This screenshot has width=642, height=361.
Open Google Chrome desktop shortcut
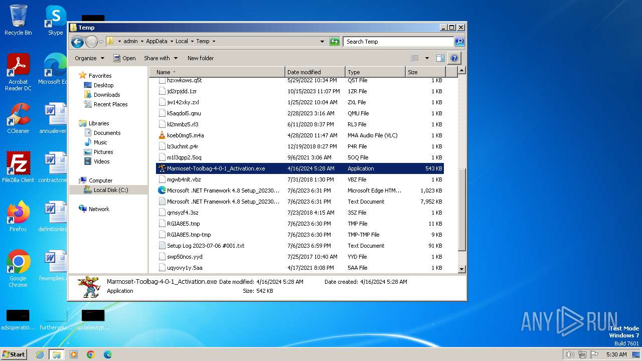click(x=18, y=268)
